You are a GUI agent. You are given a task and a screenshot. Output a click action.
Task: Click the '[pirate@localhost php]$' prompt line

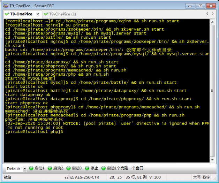[x=34, y=132]
